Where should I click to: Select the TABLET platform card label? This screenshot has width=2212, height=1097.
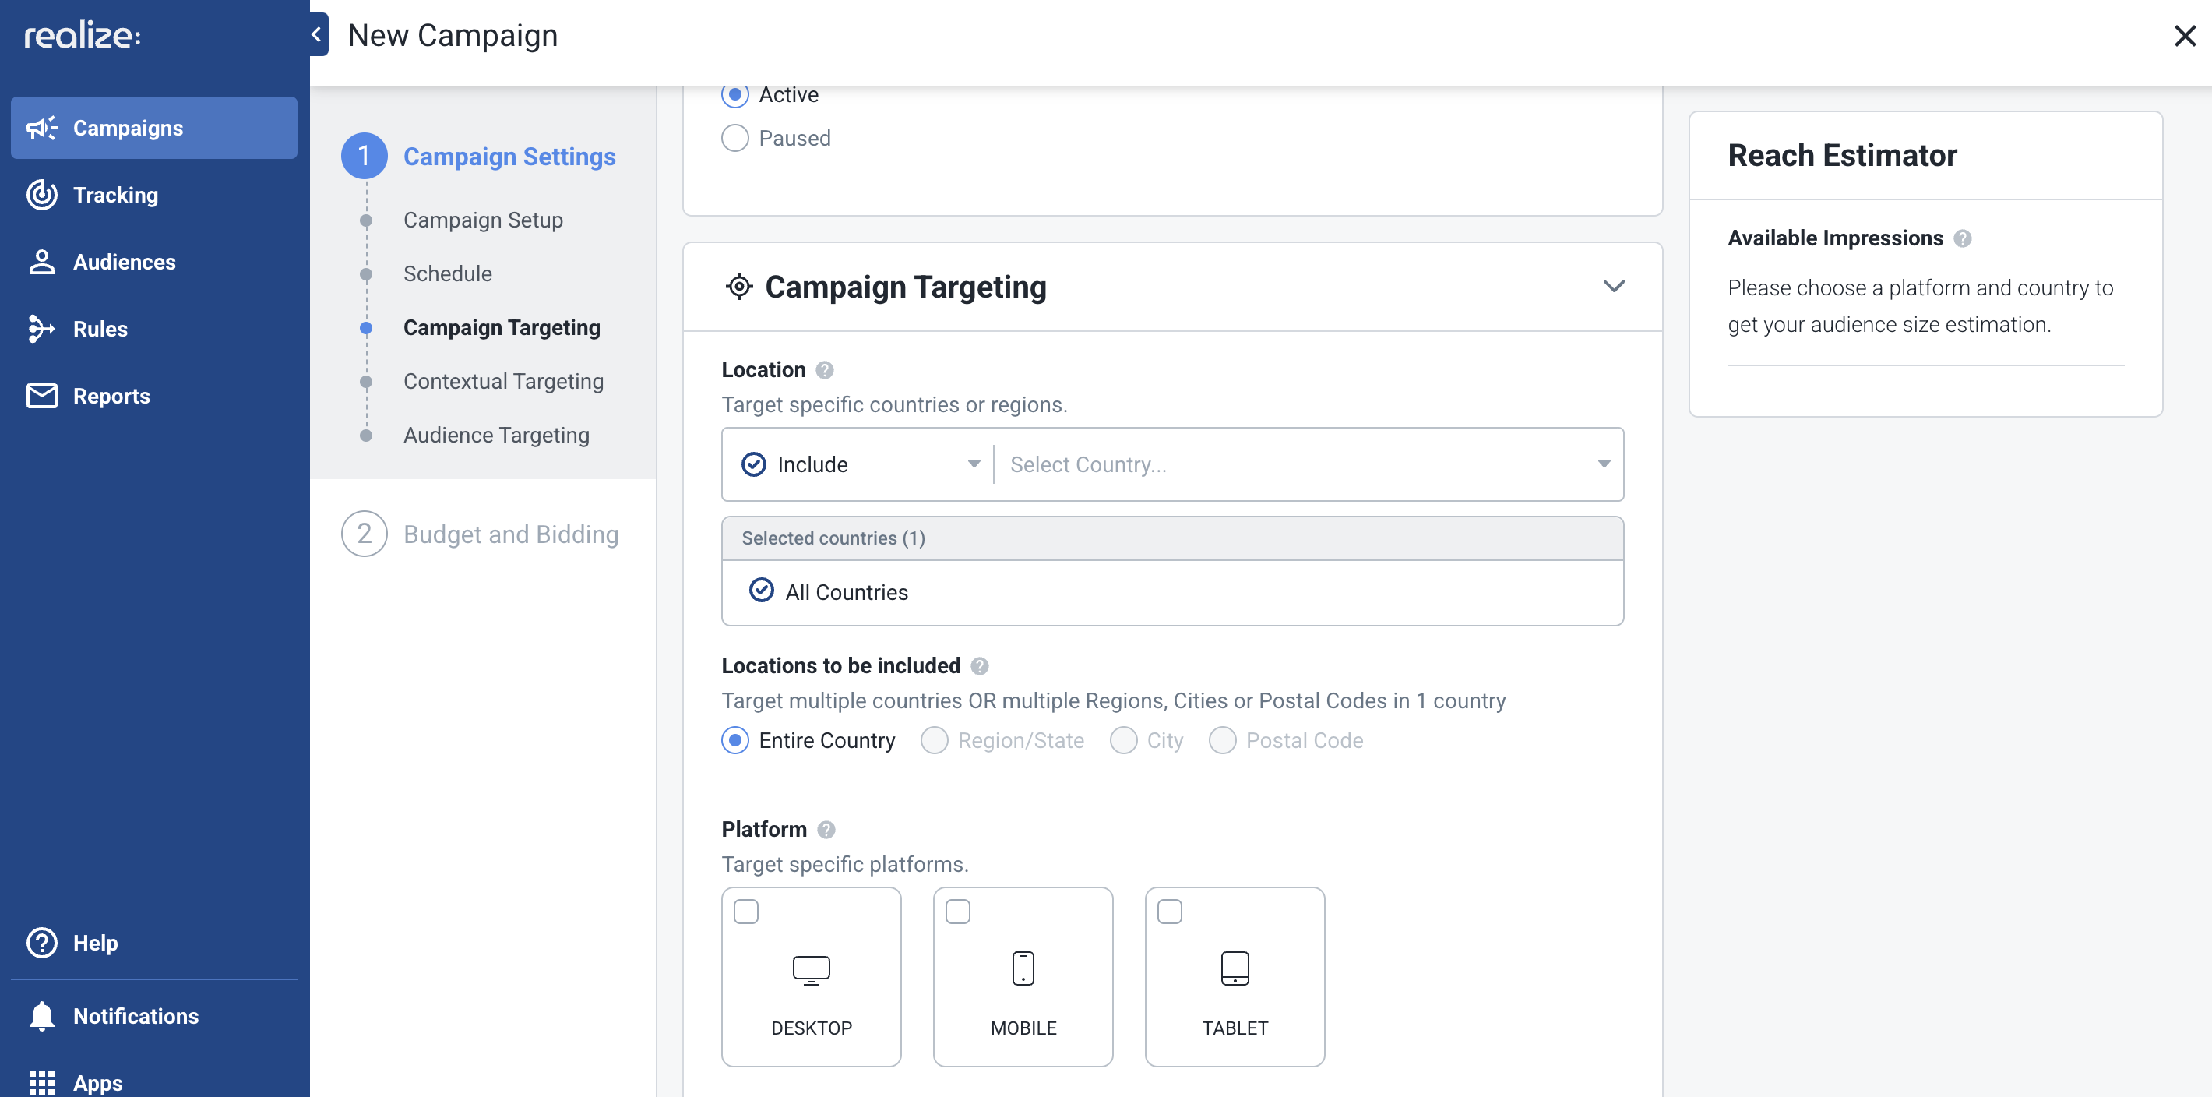point(1235,1028)
